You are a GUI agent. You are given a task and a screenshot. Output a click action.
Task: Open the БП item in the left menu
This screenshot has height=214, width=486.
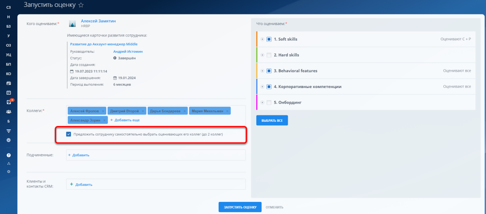click(9, 64)
